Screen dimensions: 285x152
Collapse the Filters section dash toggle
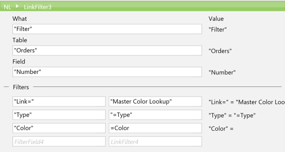6,87
